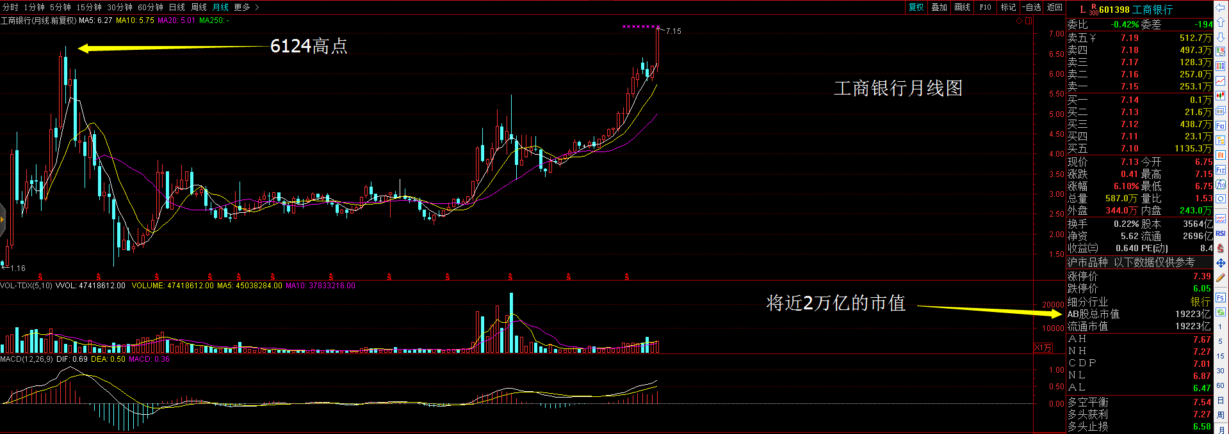Switch to the 日线 tab

pos(177,7)
